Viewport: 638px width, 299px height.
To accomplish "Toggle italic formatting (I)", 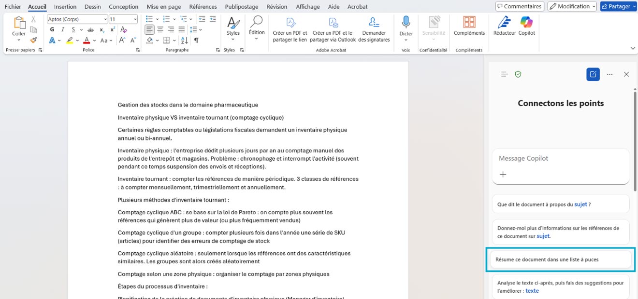I will click(62, 30).
